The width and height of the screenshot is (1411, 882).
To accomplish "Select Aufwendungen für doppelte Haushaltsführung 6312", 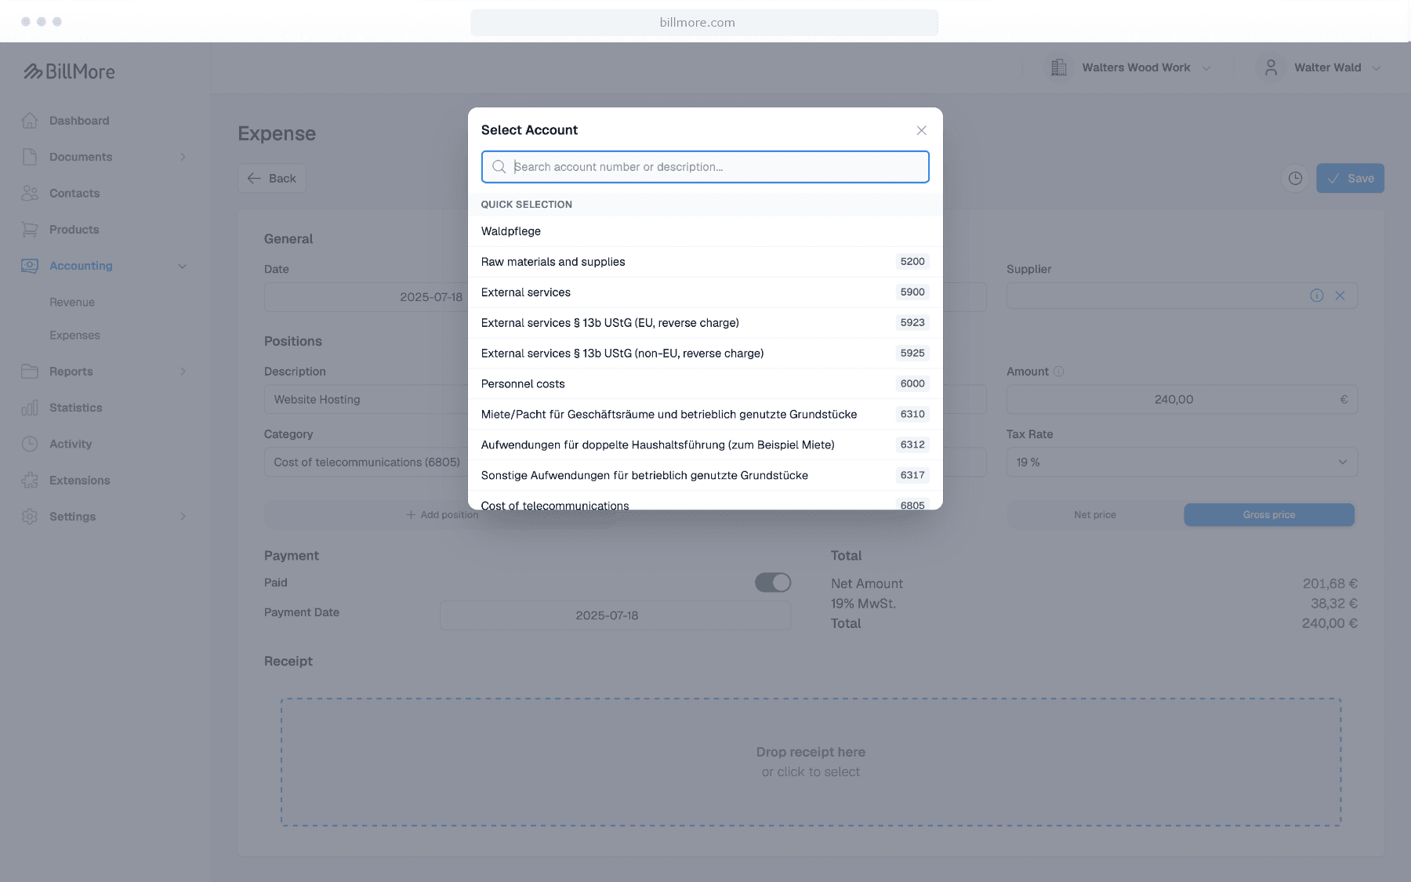I will [x=705, y=445].
